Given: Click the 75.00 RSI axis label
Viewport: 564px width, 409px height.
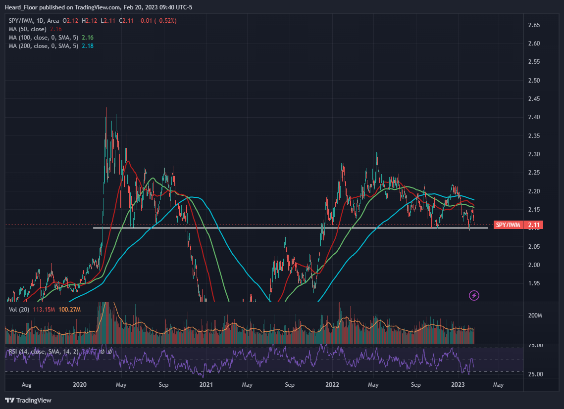Looking at the screenshot, I should pyautogui.click(x=536, y=345).
